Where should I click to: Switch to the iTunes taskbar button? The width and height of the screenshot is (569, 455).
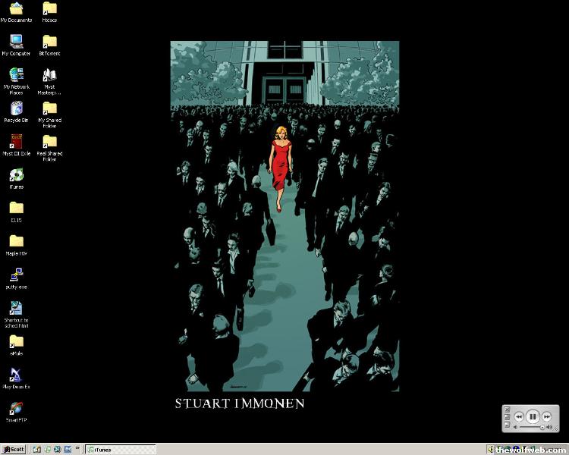pos(110,449)
